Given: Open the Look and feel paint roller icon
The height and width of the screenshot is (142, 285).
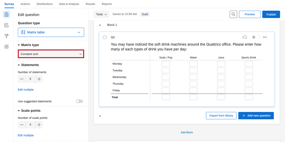Looking at the screenshot, I should click(6, 36).
